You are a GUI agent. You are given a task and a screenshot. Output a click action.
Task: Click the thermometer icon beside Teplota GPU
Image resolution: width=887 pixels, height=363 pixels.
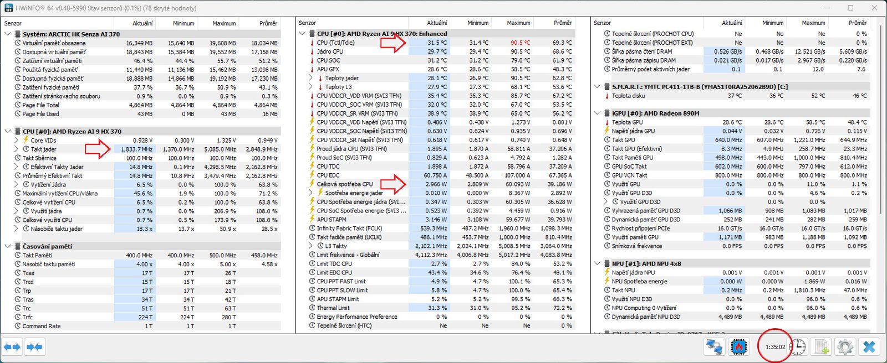(x=607, y=122)
